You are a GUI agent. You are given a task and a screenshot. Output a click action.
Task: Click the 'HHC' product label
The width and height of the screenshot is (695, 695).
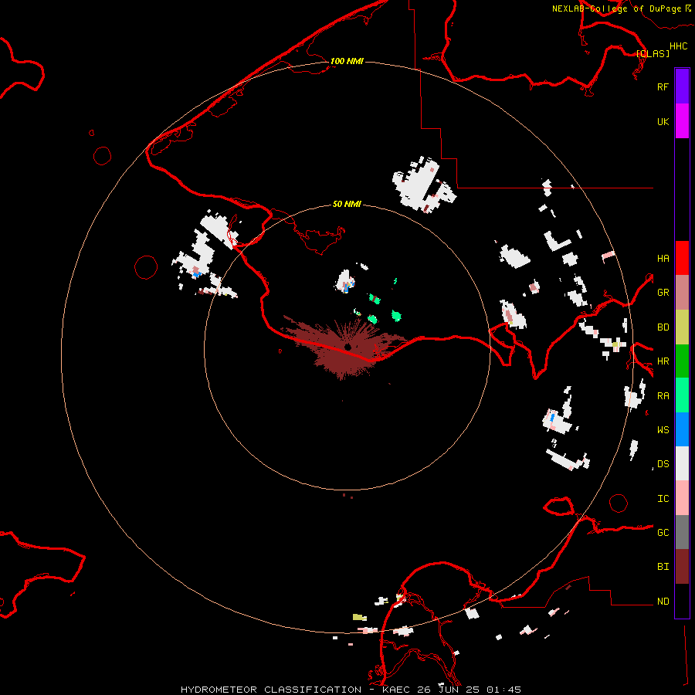(678, 46)
